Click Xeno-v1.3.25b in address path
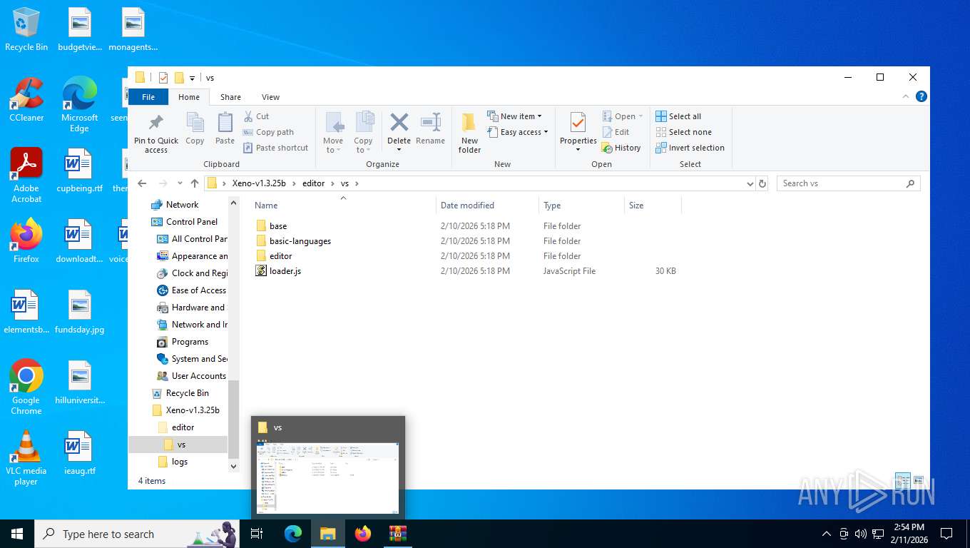This screenshot has width=970, height=548. [259, 183]
